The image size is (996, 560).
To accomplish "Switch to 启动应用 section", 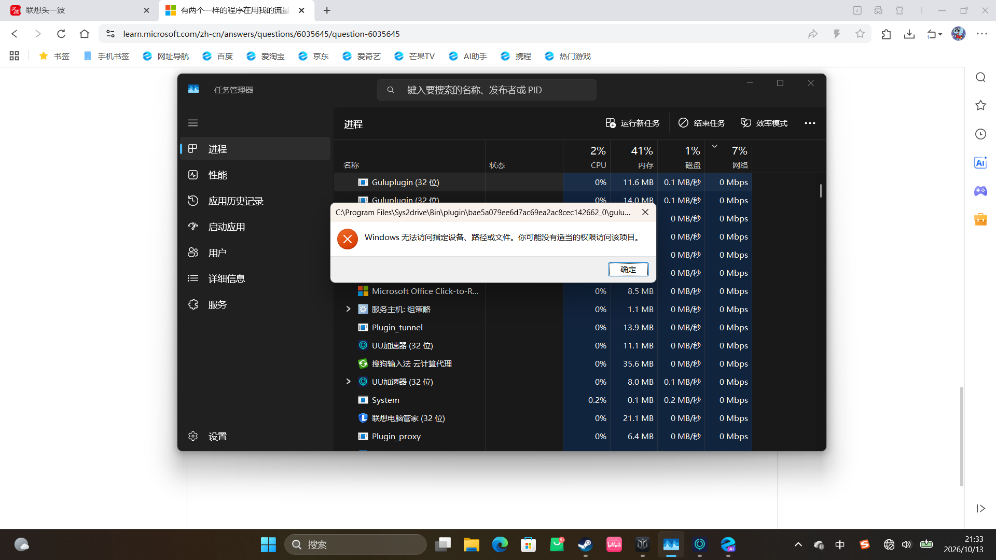I will click(255, 227).
